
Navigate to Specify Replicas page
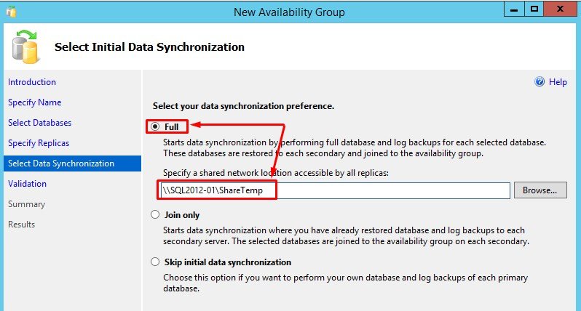click(x=39, y=143)
